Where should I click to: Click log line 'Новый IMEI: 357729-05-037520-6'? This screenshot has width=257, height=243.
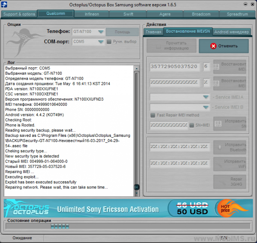point(35,166)
